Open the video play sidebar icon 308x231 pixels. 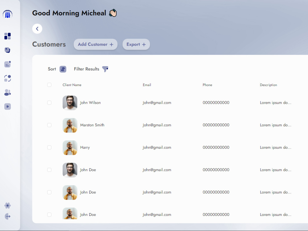[x=7, y=107]
